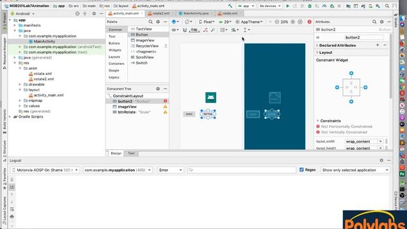Select Widgets category in Palette
407x229 pixels.
coord(114,50)
